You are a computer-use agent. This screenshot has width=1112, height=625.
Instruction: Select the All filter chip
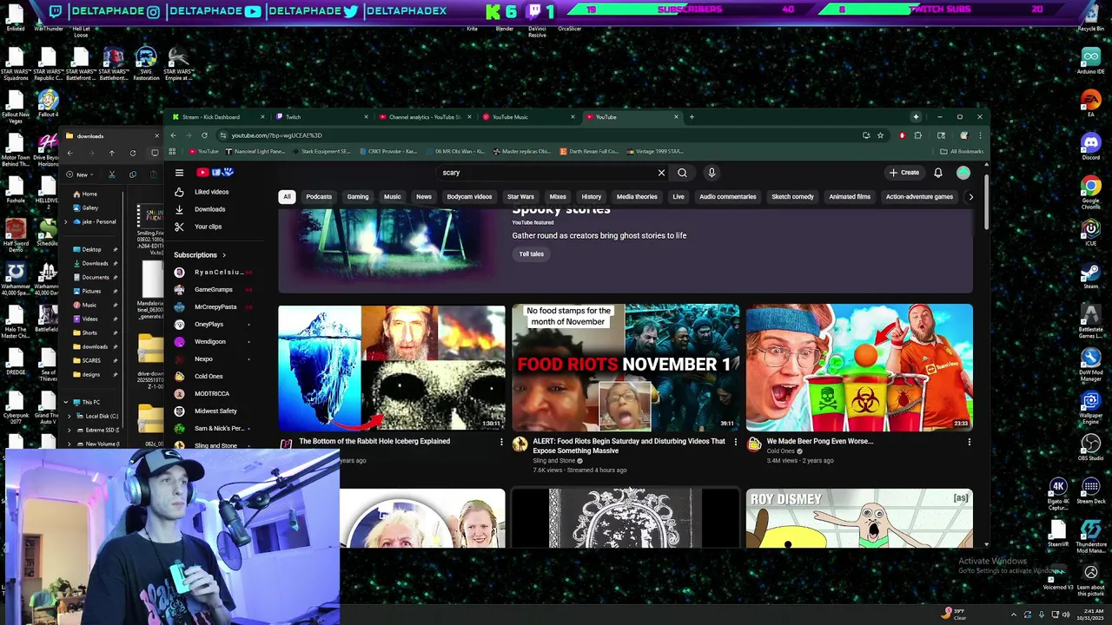click(287, 197)
